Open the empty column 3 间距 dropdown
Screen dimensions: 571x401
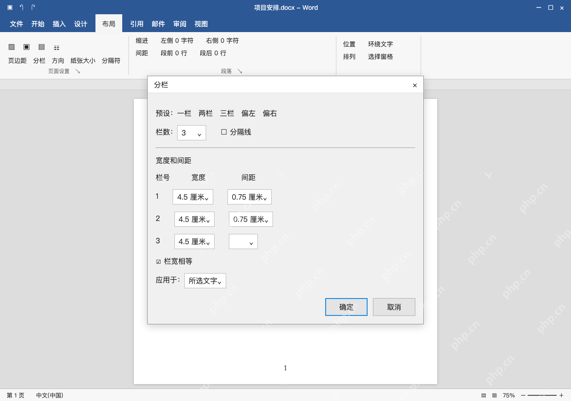coord(243,241)
